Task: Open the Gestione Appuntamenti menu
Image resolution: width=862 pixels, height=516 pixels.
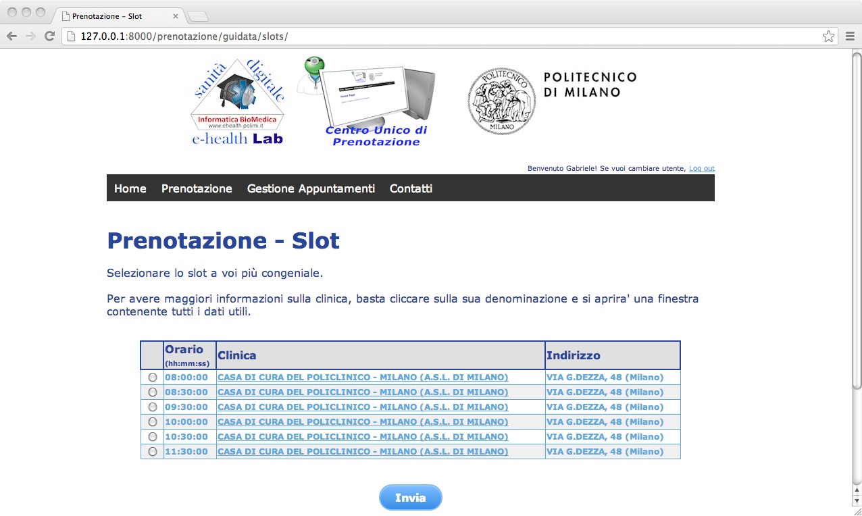Action: click(311, 188)
